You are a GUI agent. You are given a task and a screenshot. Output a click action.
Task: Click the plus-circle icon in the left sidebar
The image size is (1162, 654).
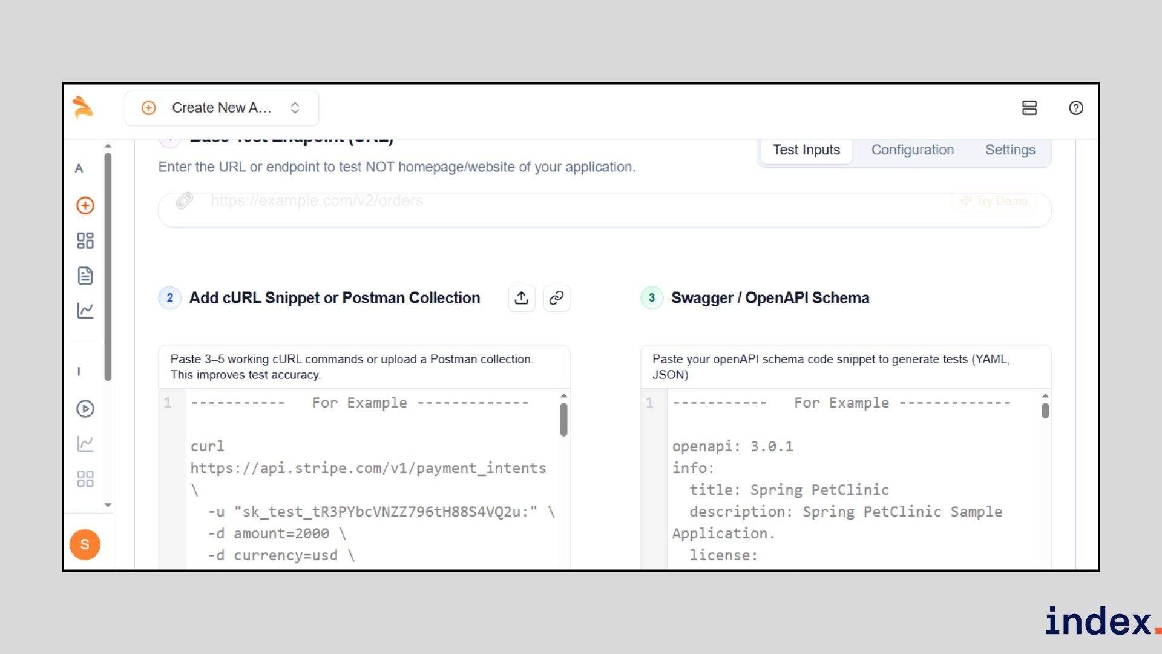(85, 206)
